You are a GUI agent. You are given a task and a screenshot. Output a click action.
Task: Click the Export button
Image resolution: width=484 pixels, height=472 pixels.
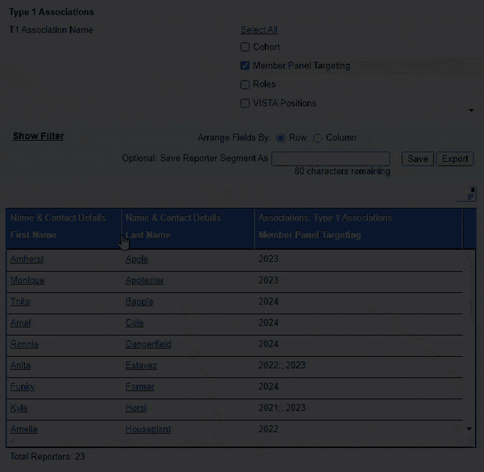(455, 159)
